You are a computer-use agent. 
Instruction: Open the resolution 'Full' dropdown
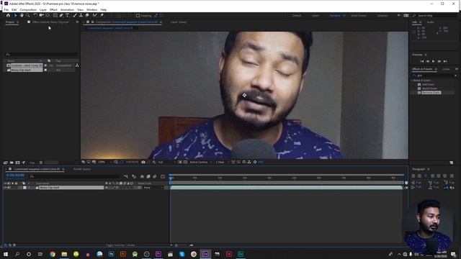coord(166,162)
